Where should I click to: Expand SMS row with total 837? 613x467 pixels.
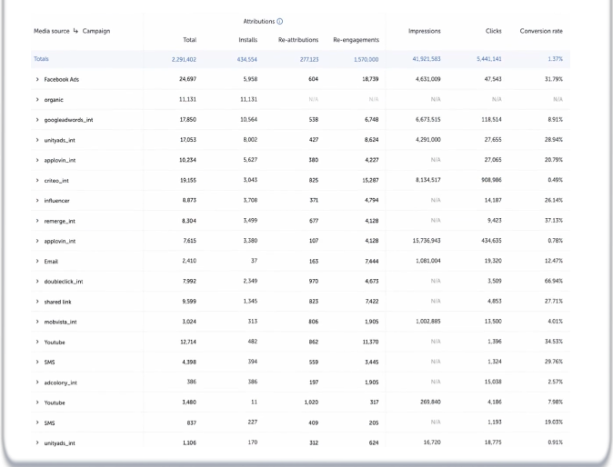(x=37, y=422)
